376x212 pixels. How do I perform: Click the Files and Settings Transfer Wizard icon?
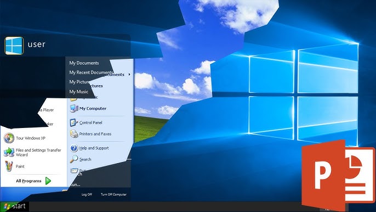[9, 152]
